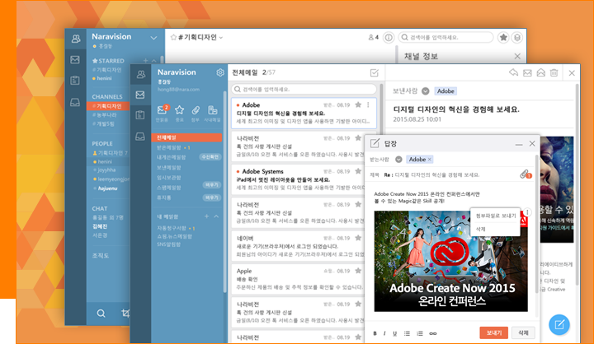This screenshot has width=594, height=344.
Task: Click the attachment paperclip in the reply subject line
Action: (525, 174)
